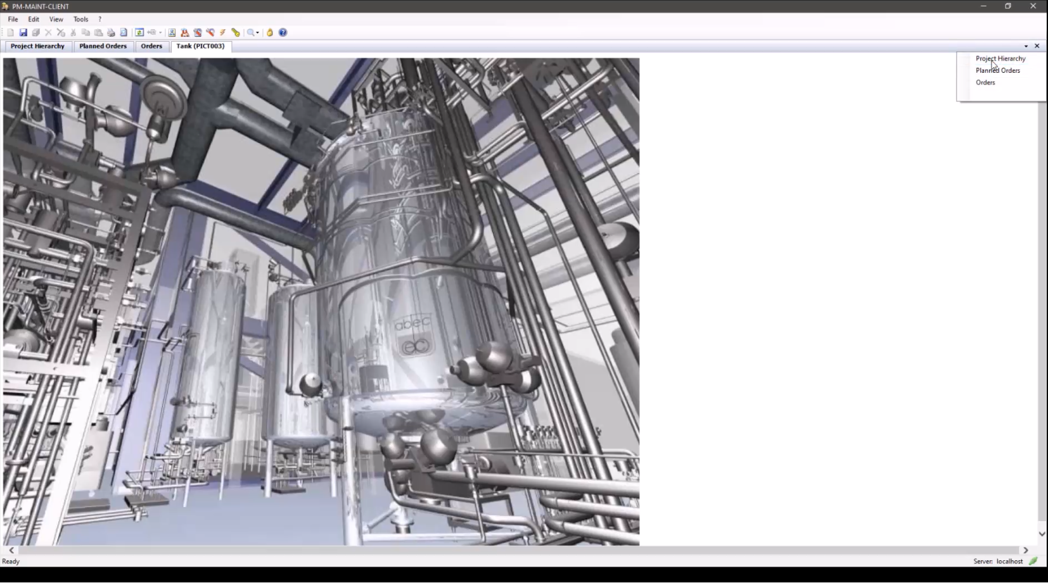This screenshot has height=583, width=1048.
Task: Choose Orders in the popup list
Action: coord(985,82)
